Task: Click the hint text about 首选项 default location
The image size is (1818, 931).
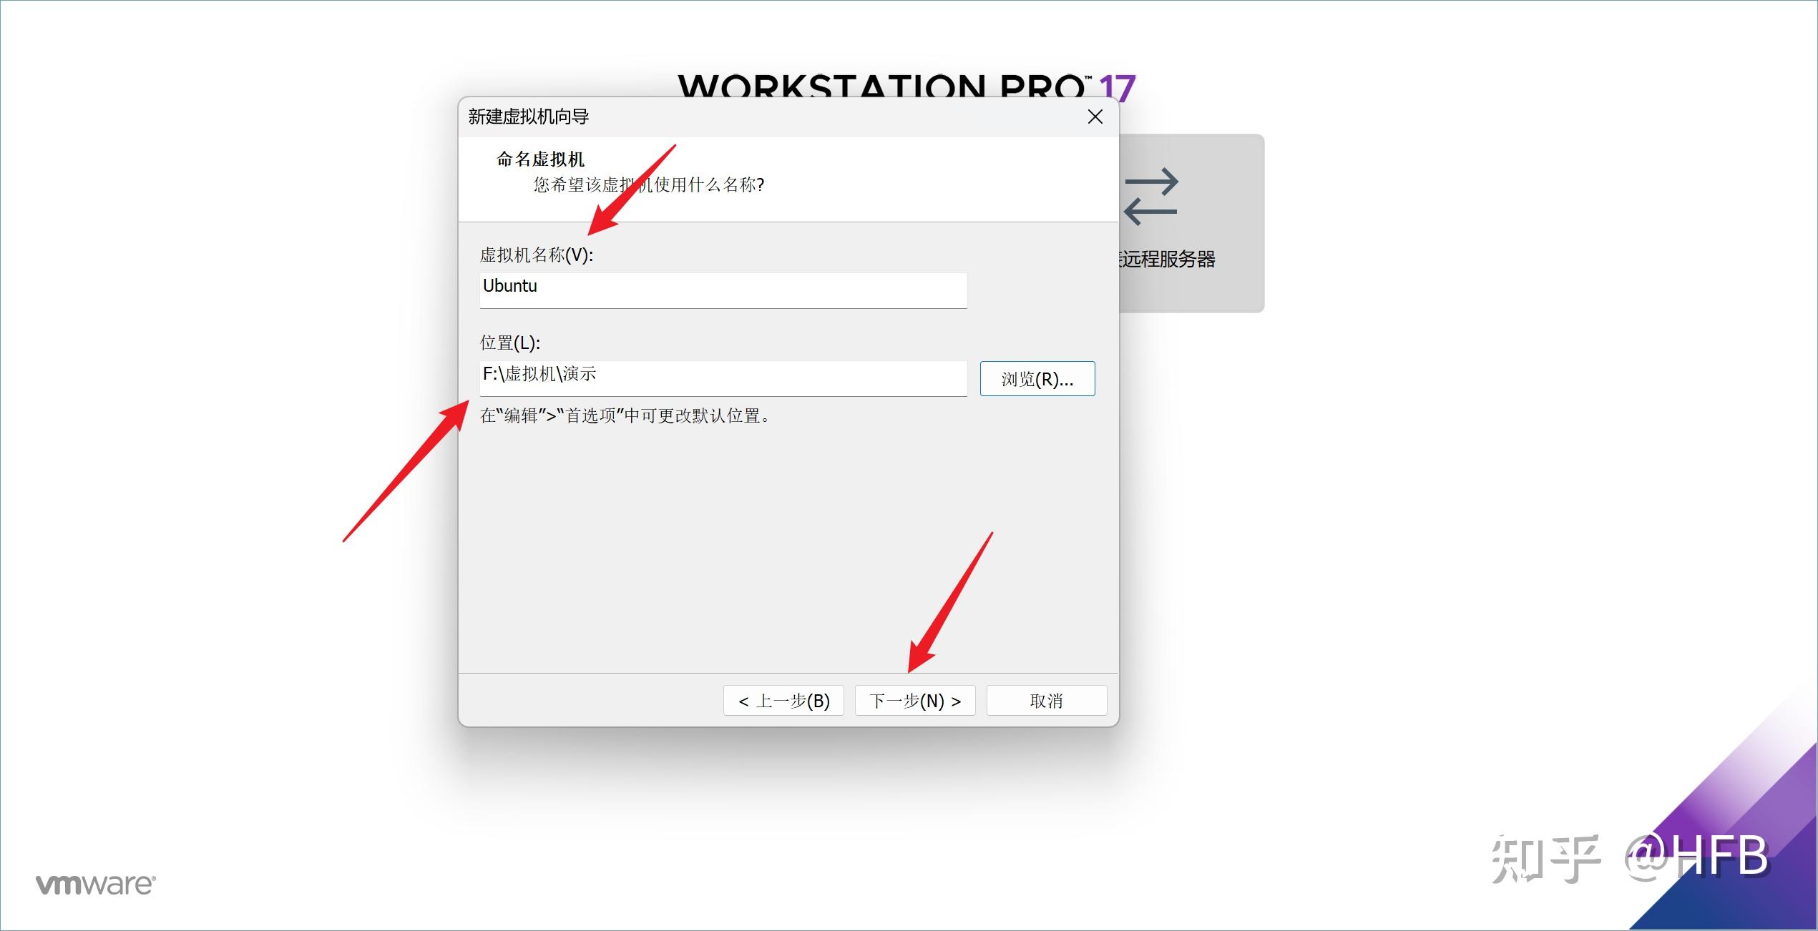Action: pyautogui.click(x=626, y=415)
